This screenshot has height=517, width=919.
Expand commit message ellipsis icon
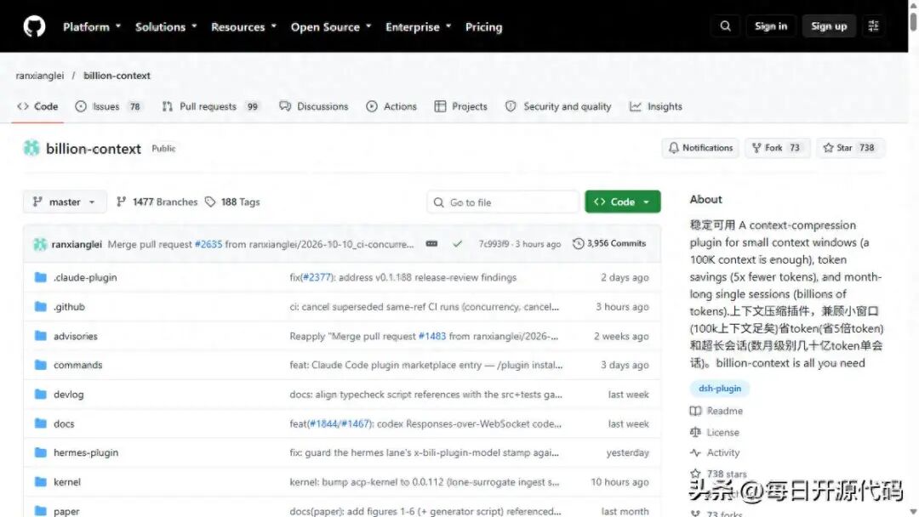tap(432, 243)
